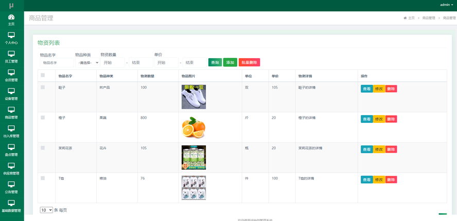Check the 橙子 row checkbox
The width and height of the screenshot is (457, 221).
pos(43,118)
